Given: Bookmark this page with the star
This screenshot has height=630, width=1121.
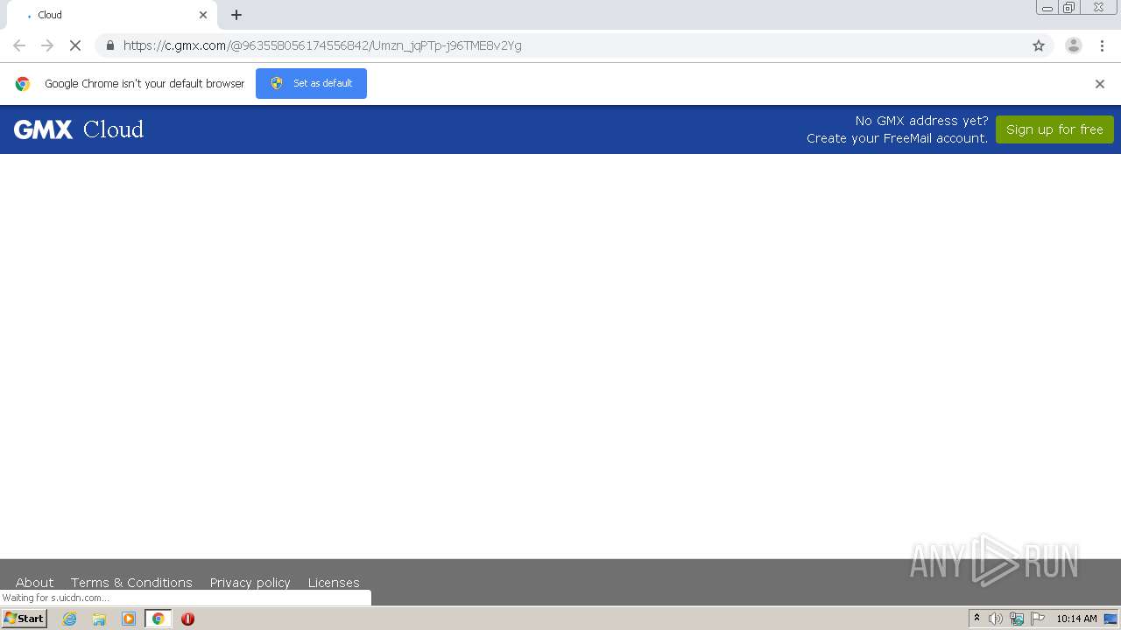Looking at the screenshot, I should [1039, 45].
